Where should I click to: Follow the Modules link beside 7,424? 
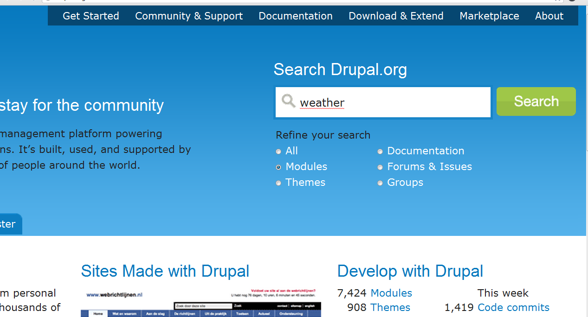391,293
